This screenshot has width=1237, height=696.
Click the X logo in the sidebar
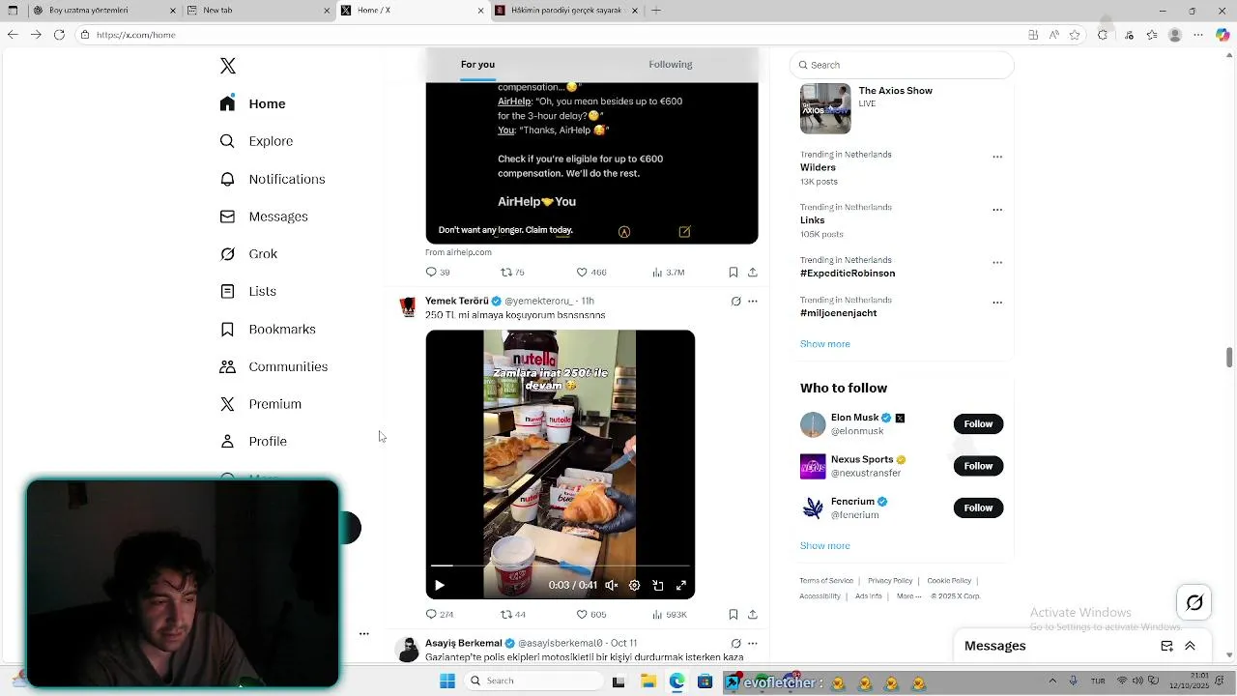click(x=227, y=66)
